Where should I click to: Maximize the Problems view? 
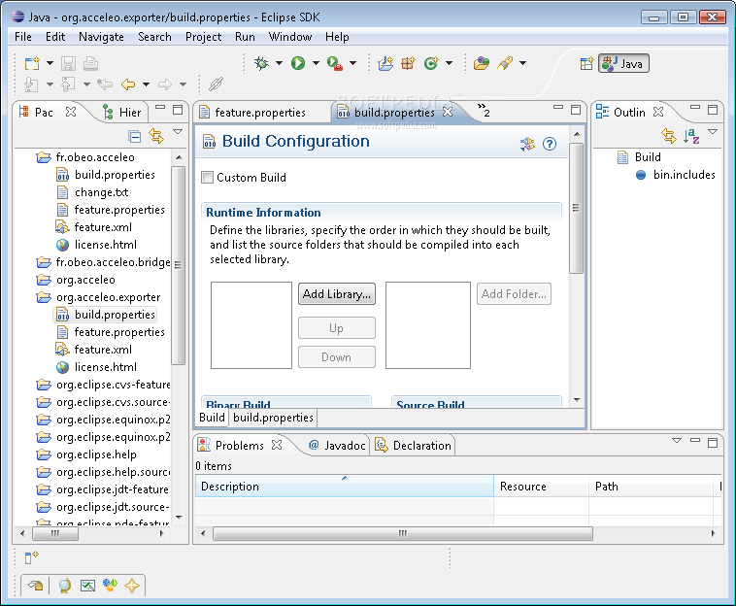[713, 442]
